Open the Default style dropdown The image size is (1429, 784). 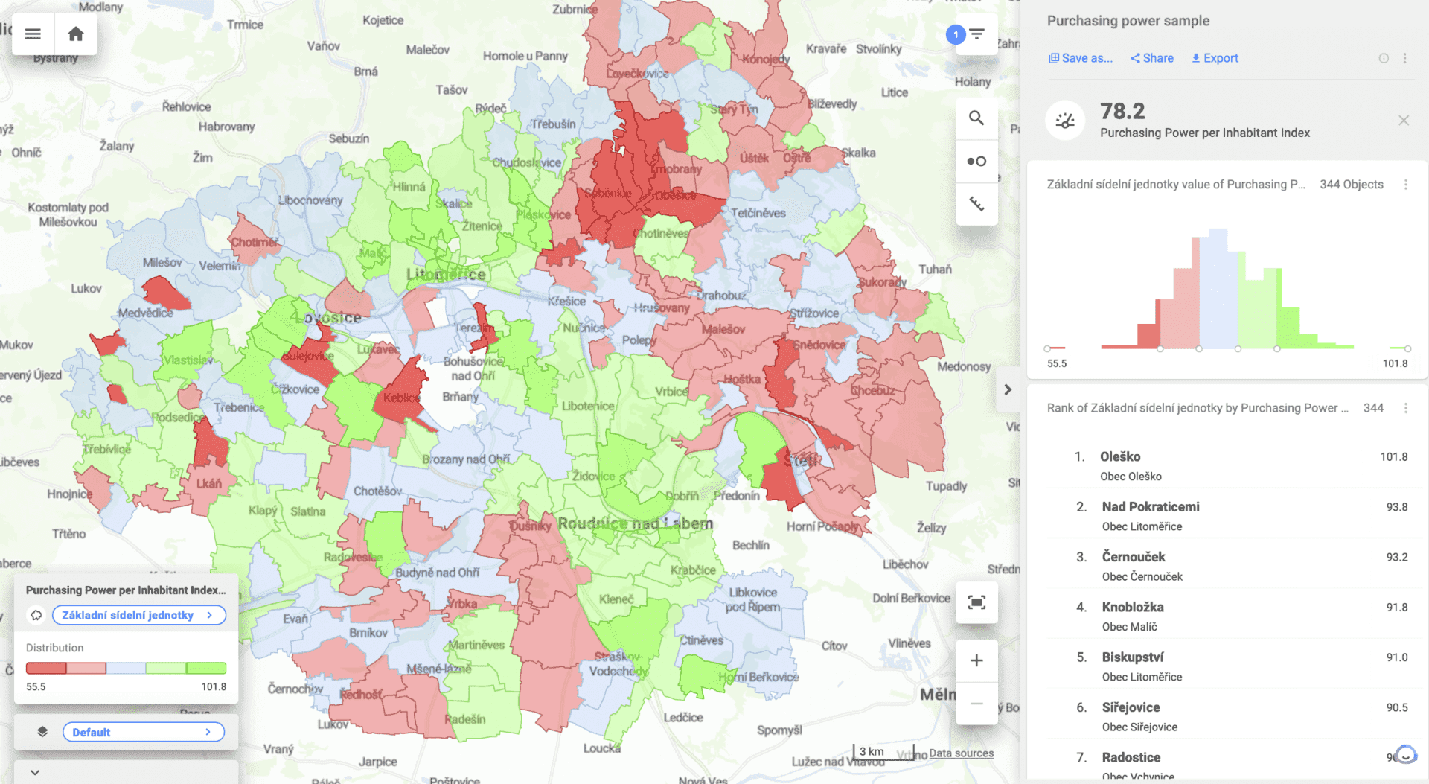pyautogui.click(x=143, y=732)
